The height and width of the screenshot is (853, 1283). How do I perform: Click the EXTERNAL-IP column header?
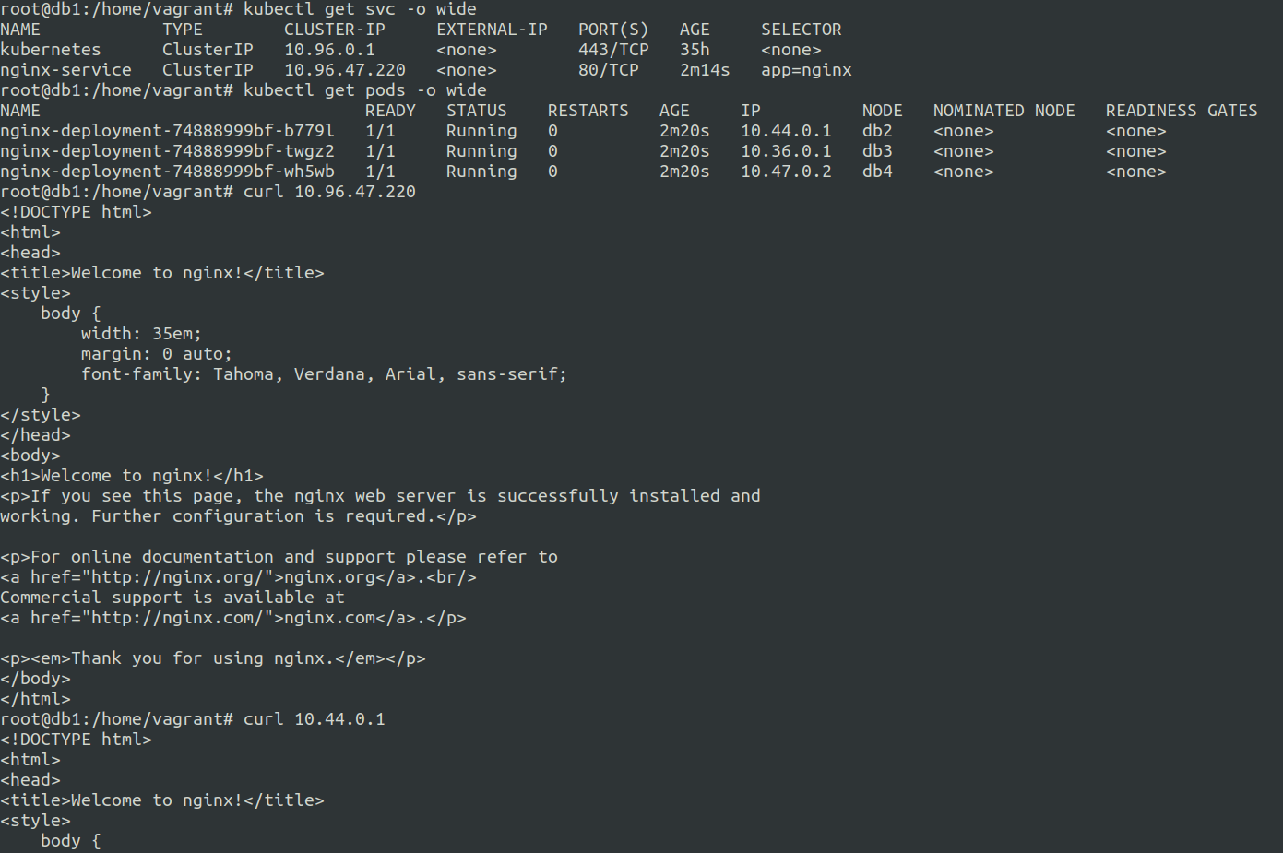[x=492, y=30]
